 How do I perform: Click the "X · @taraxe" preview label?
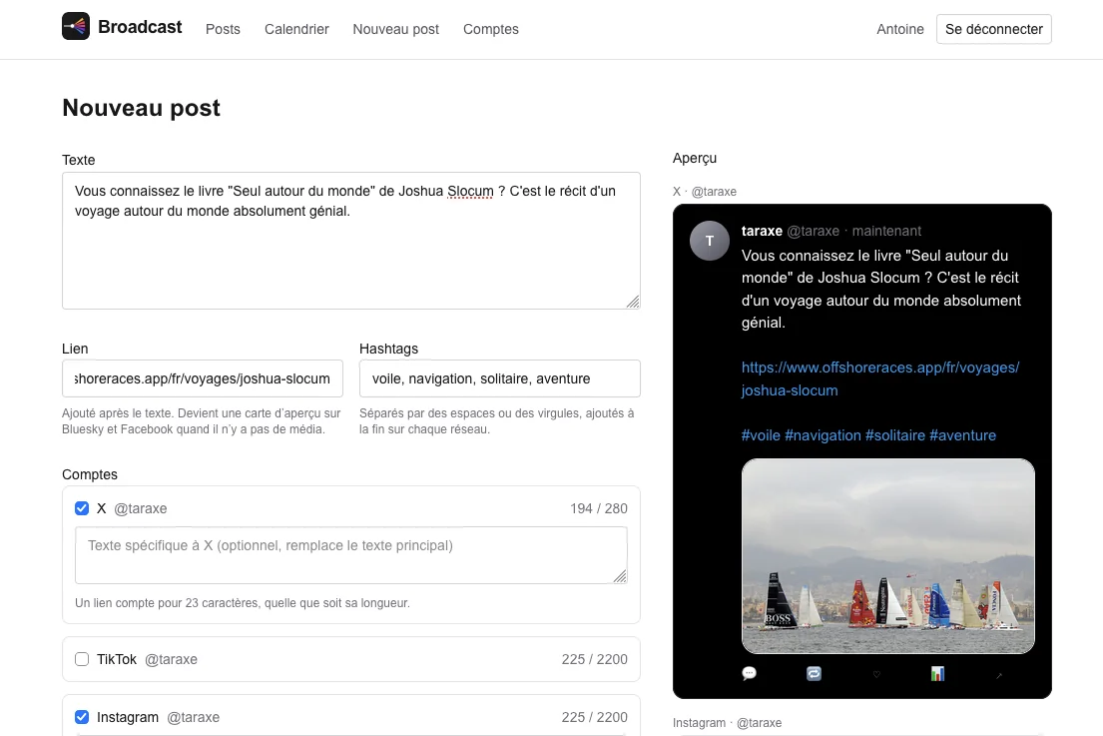click(704, 192)
